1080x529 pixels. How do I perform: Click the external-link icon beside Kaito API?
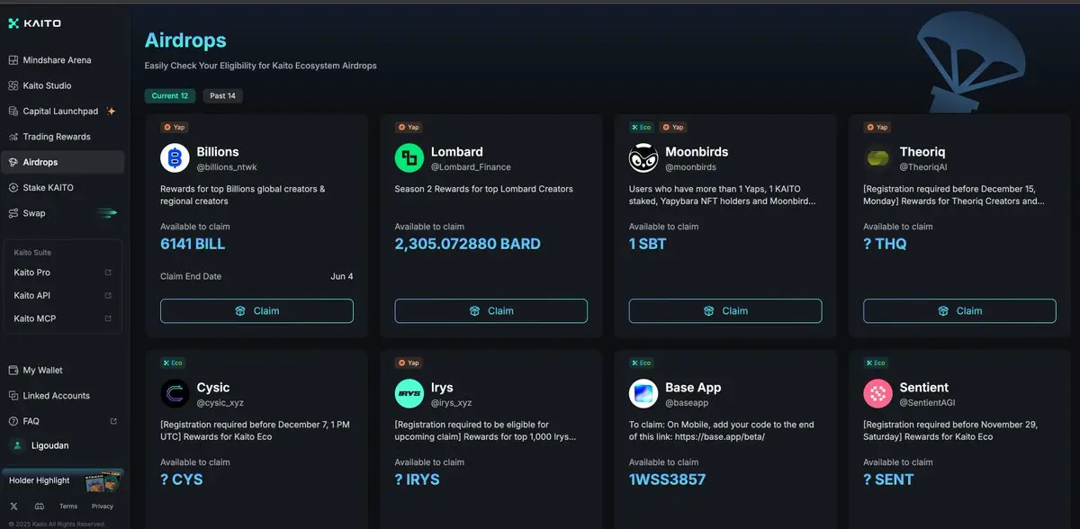click(x=108, y=295)
